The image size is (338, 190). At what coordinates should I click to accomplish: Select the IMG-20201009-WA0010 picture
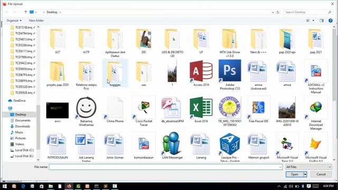coord(287,111)
